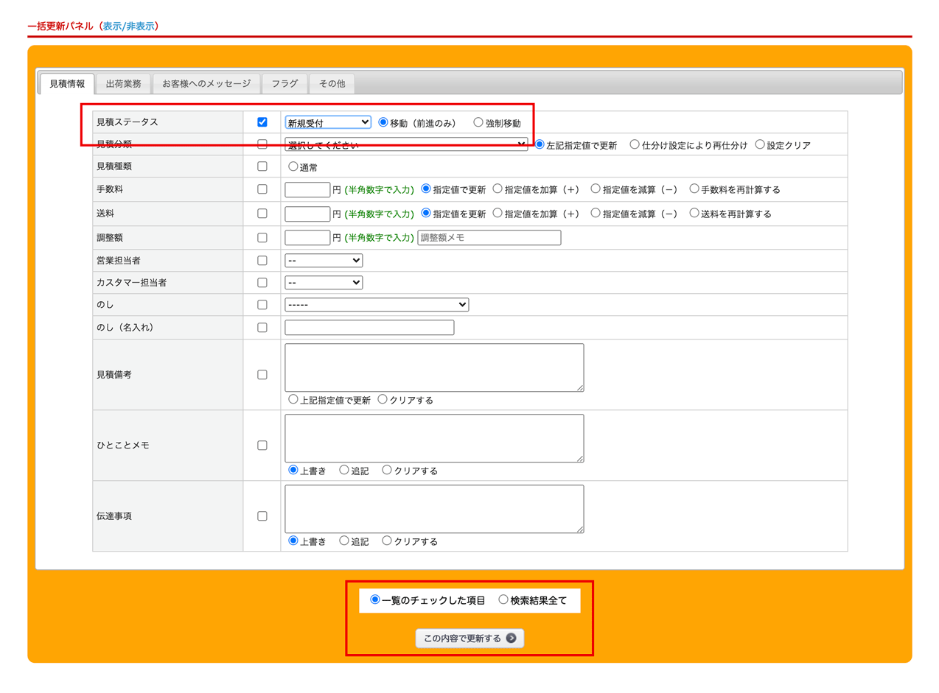Screen dimensions: 939x693
Task: Enable the 手数料 checkbox
Action: tap(262, 189)
